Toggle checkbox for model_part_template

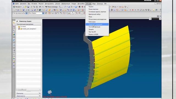pyautogui.click(x=19, y=29)
